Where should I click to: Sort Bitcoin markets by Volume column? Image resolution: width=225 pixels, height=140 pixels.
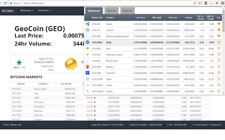[64, 84]
